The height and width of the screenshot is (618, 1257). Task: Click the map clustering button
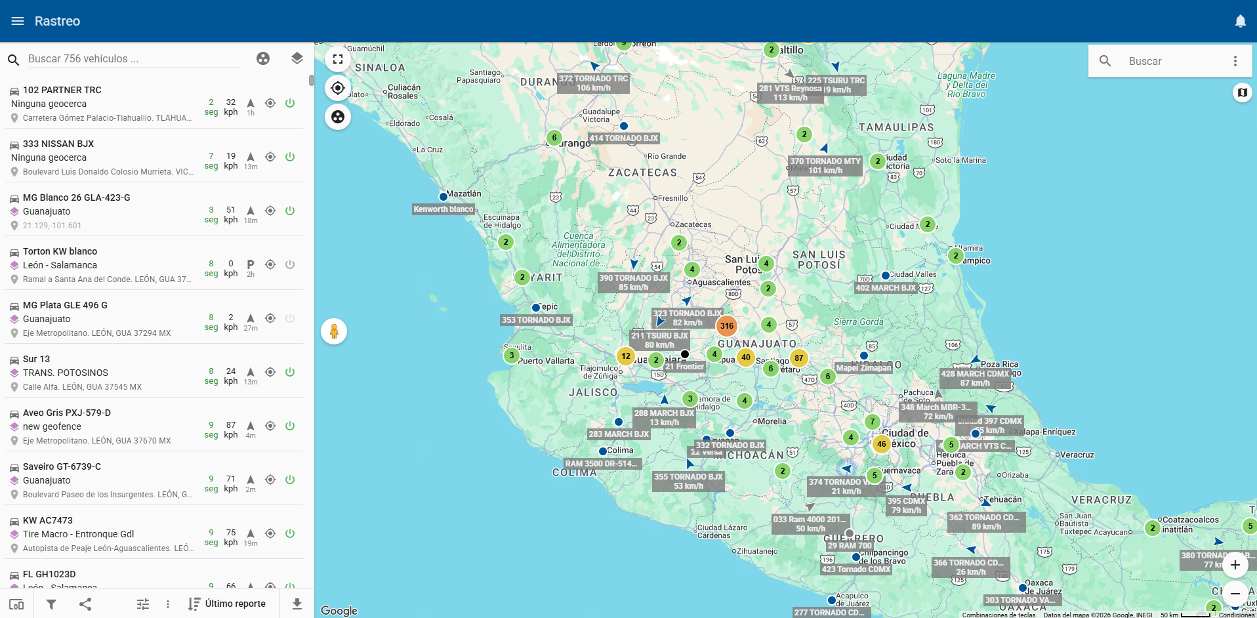[338, 117]
